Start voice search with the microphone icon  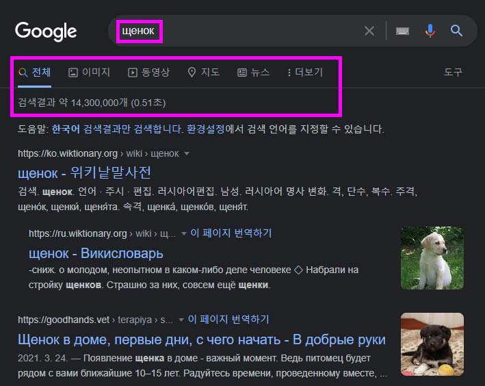pyautogui.click(x=430, y=31)
